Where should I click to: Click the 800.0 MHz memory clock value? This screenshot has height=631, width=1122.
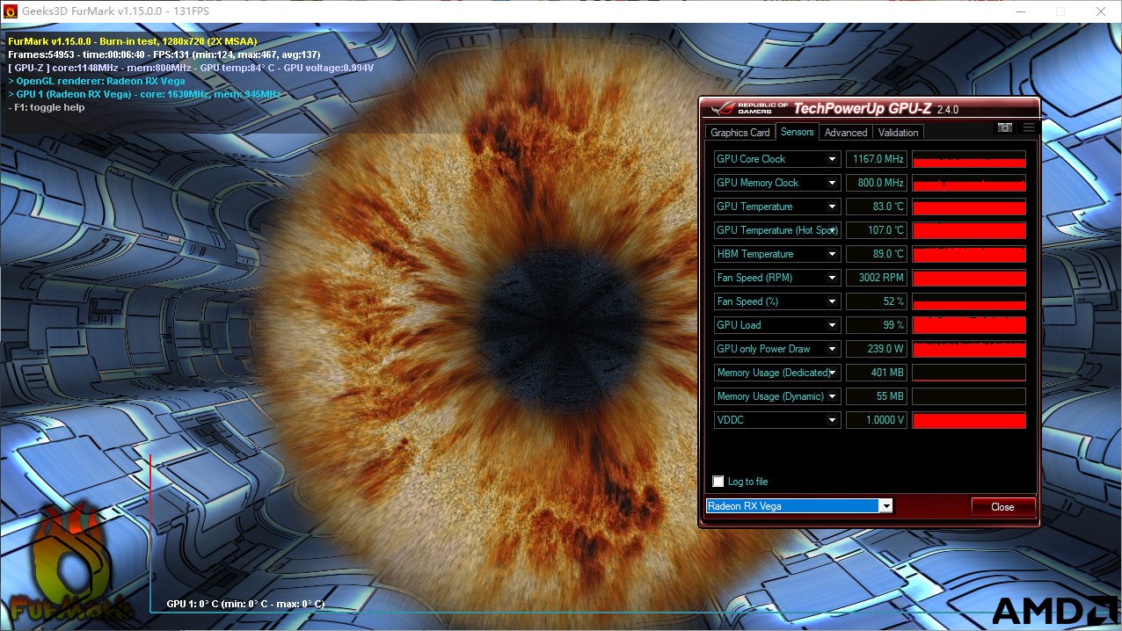point(876,183)
